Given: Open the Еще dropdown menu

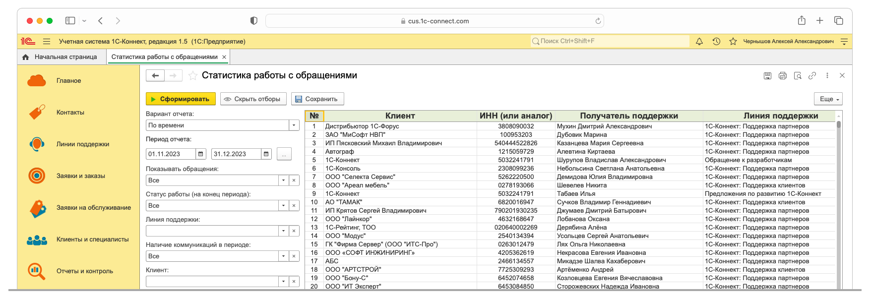Looking at the screenshot, I should pos(828,99).
